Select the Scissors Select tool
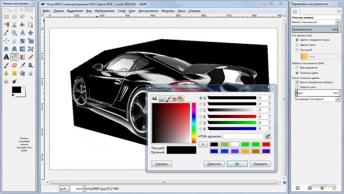This screenshot has width=344, height=194. 15,25
